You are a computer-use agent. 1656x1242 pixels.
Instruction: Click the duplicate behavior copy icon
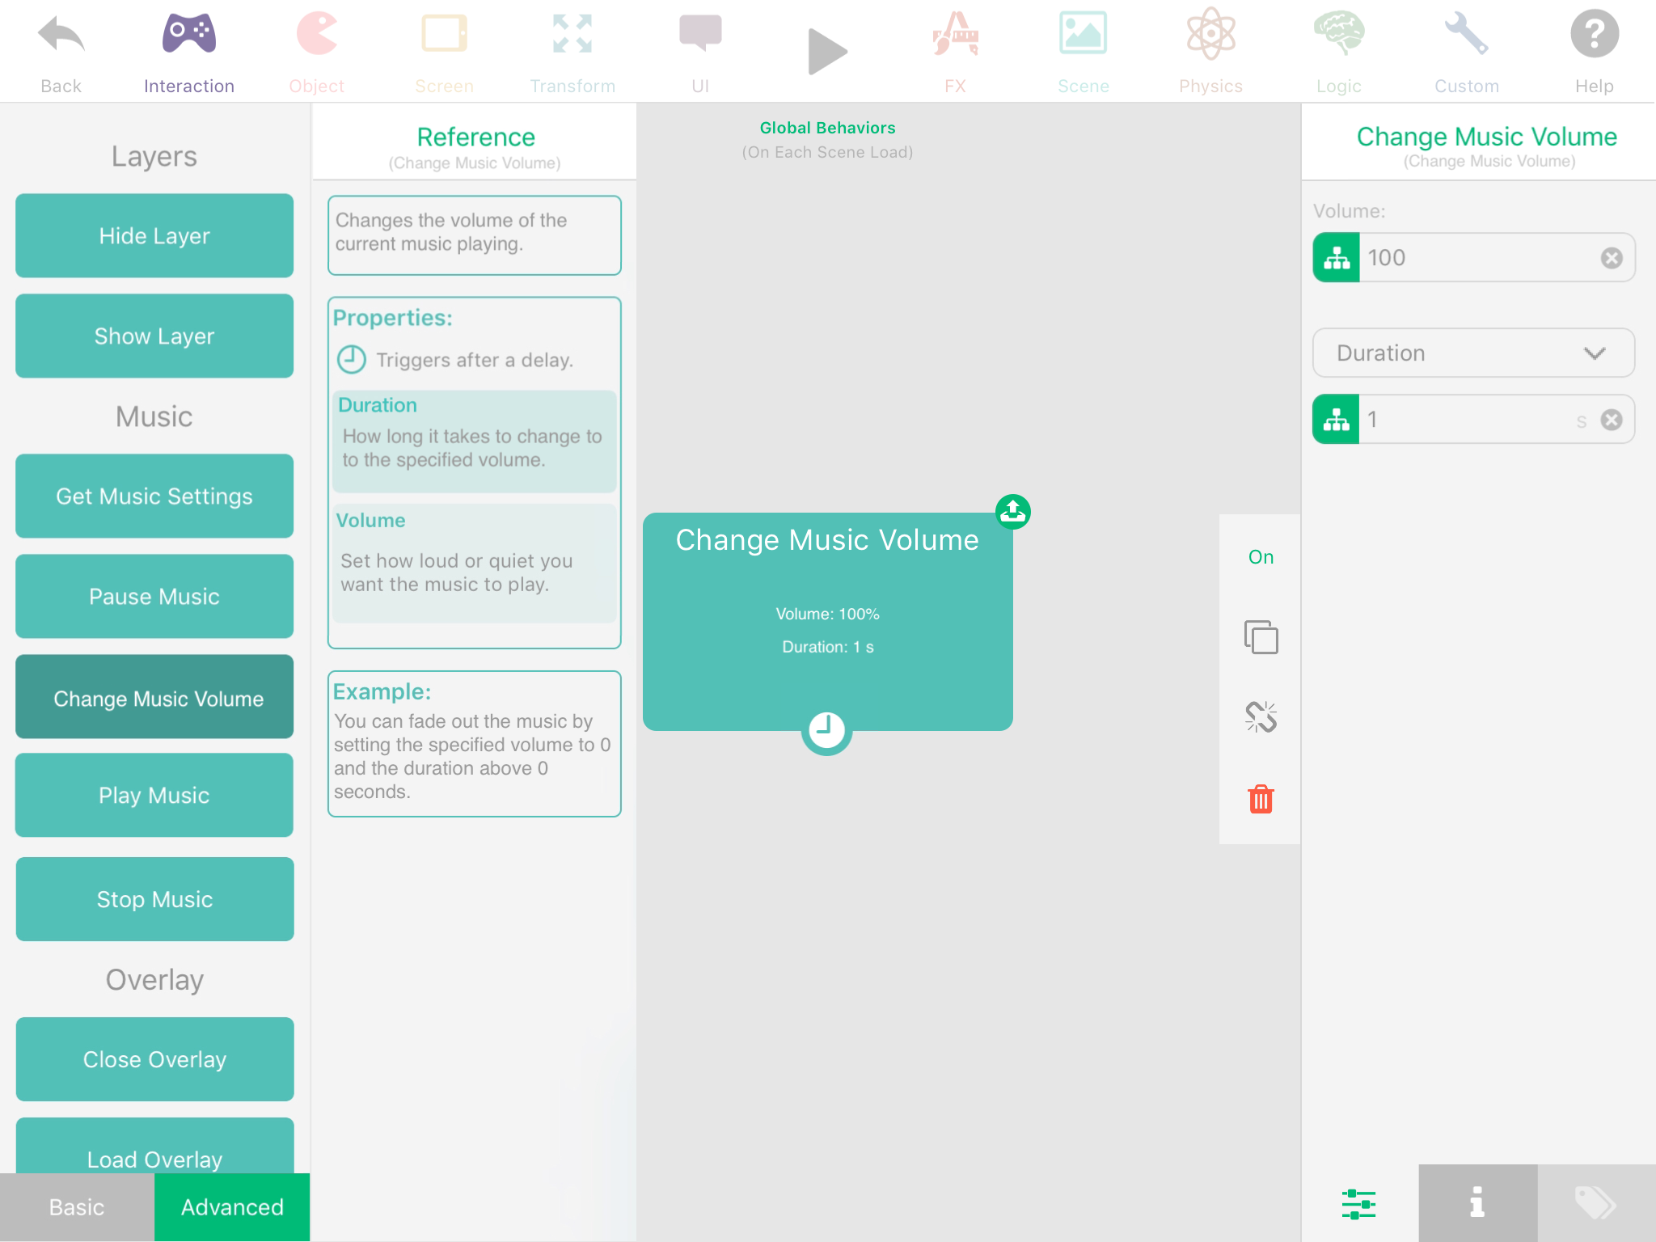(1261, 637)
